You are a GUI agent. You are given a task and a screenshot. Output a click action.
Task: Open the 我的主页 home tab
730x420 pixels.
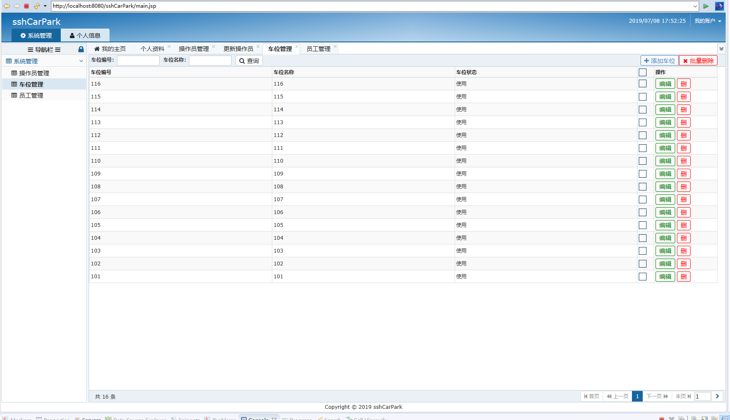[x=110, y=49]
